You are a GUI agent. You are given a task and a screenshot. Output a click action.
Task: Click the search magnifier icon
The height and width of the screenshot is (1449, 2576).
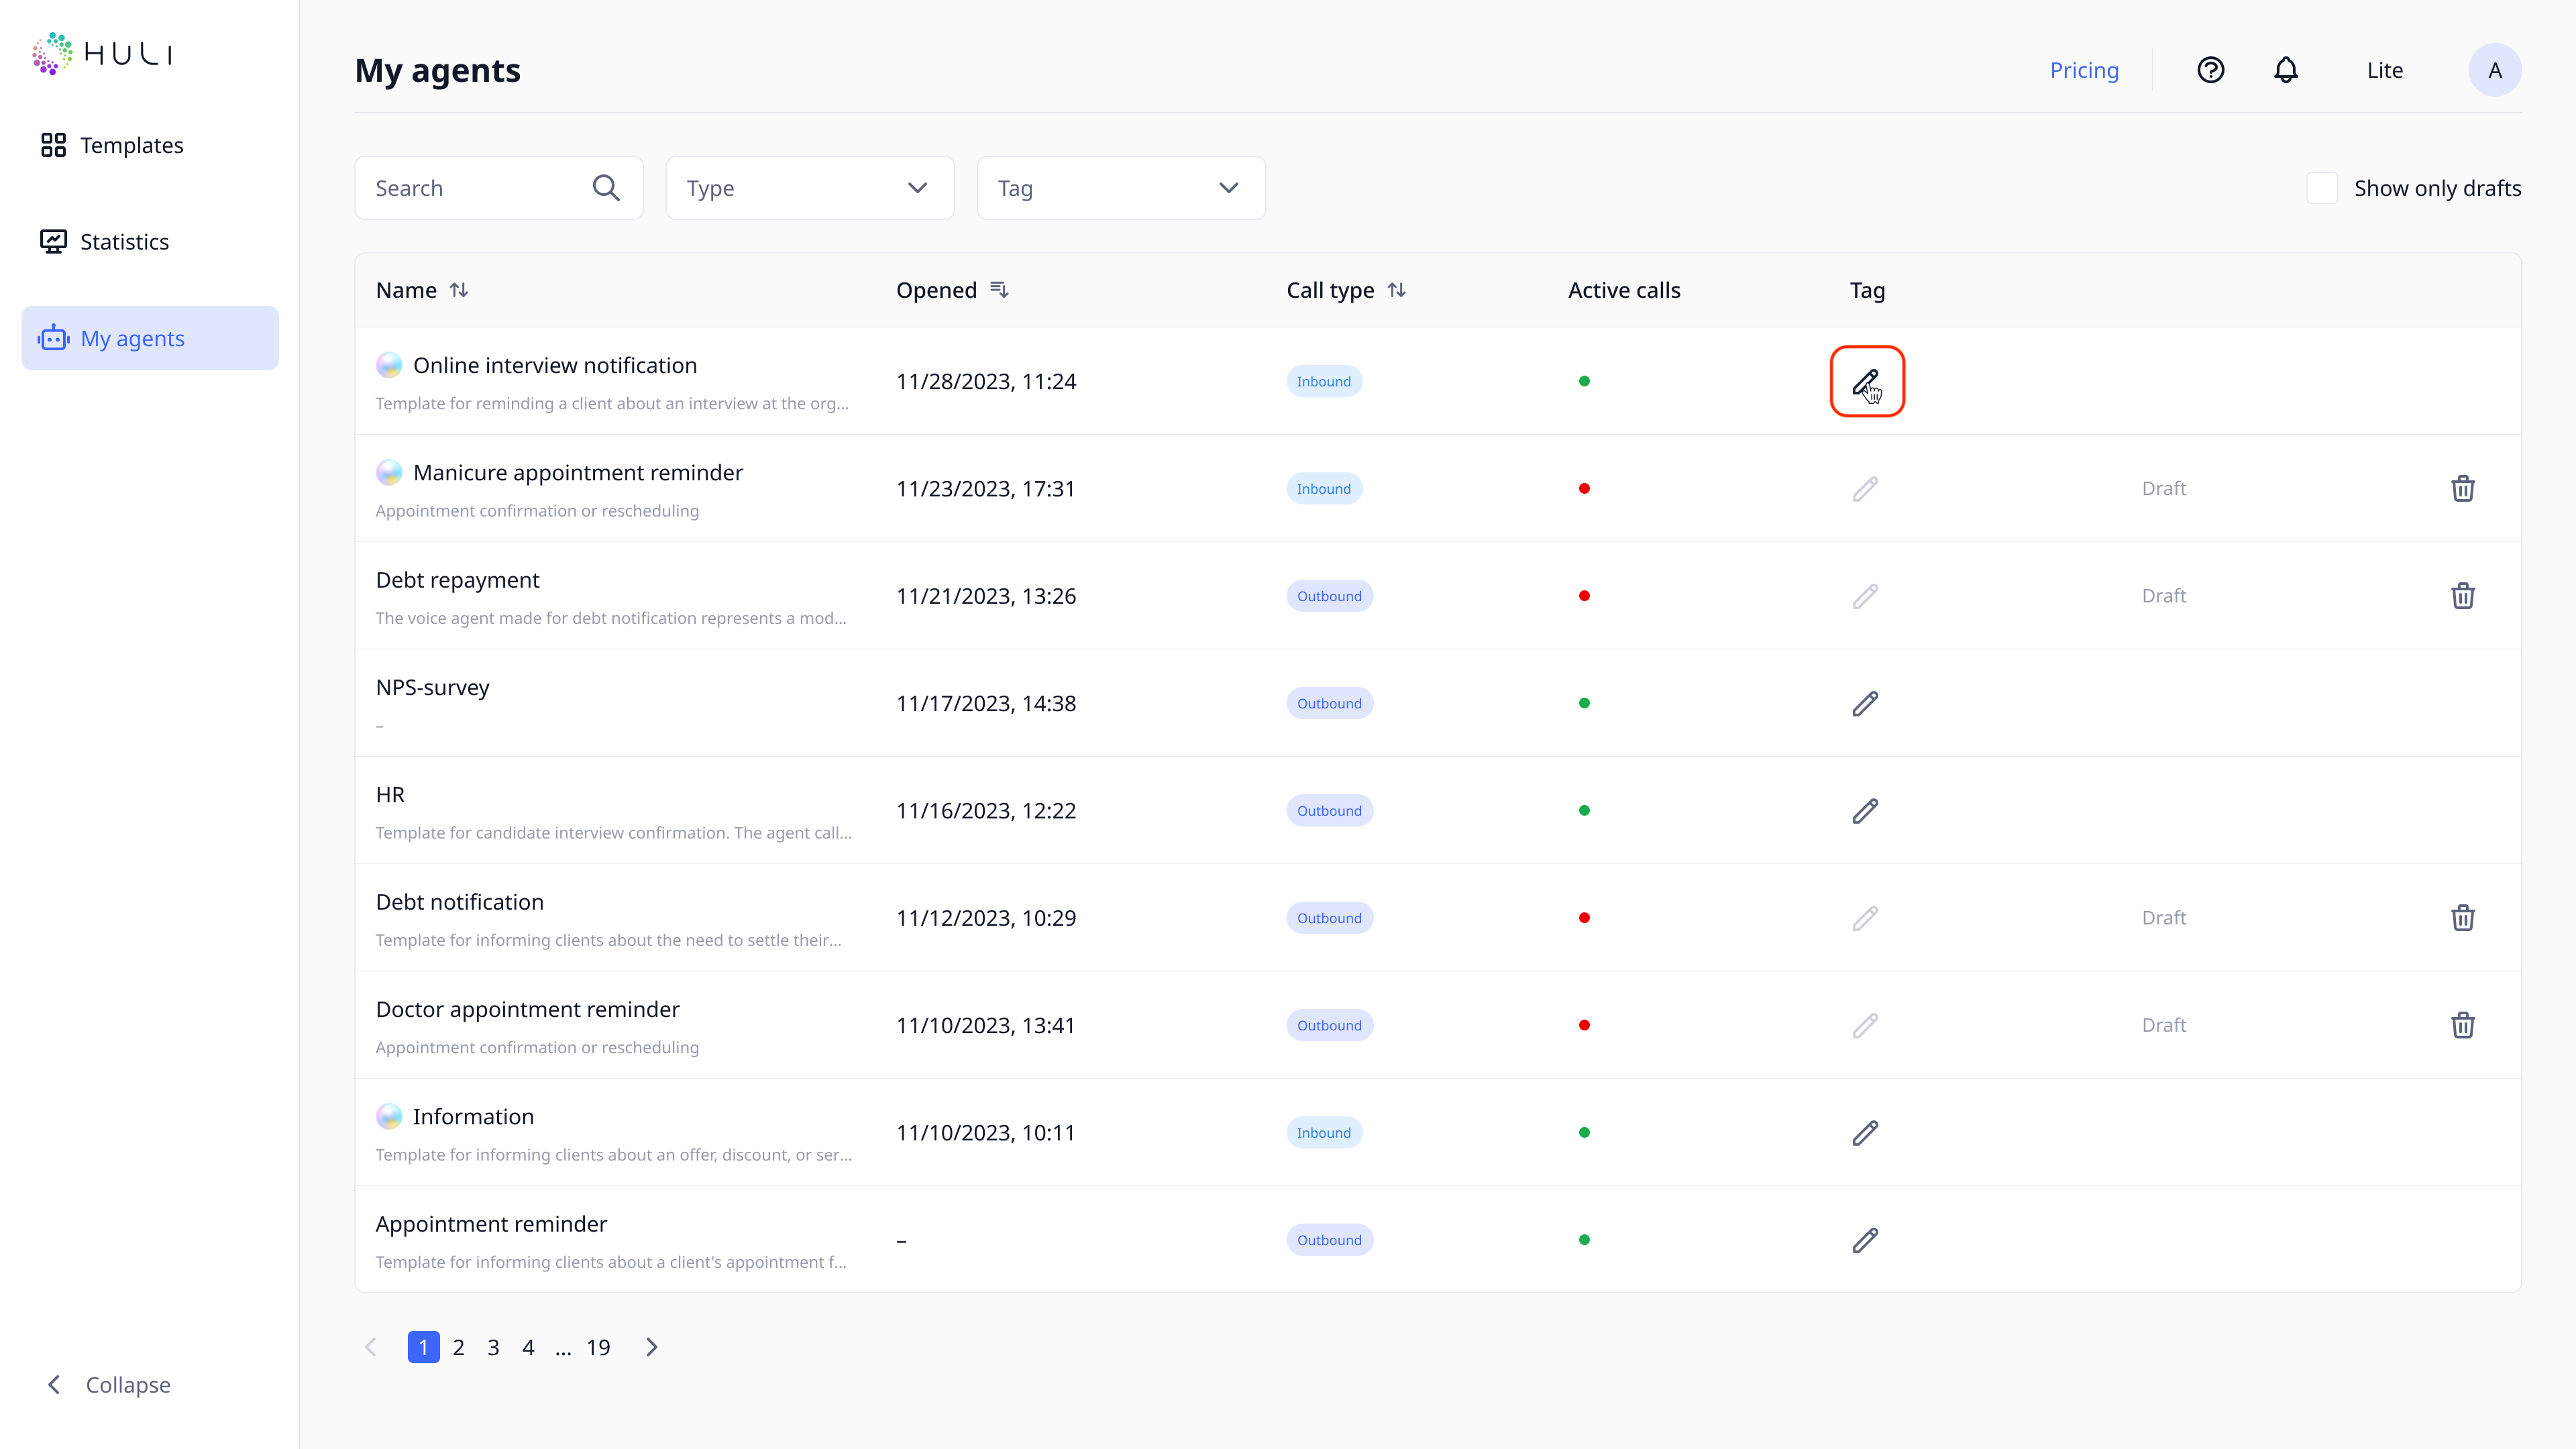click(x=606, y=188)
